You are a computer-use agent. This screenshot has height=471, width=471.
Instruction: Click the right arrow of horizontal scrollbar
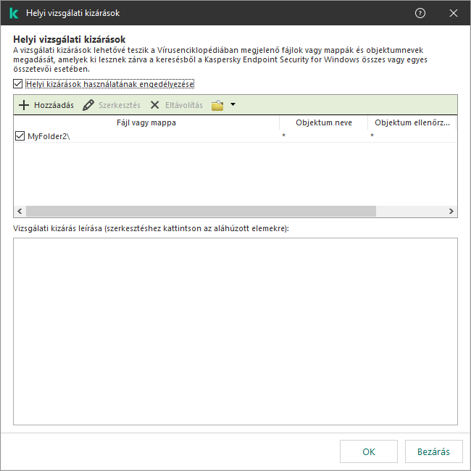(x=451, y=211)
